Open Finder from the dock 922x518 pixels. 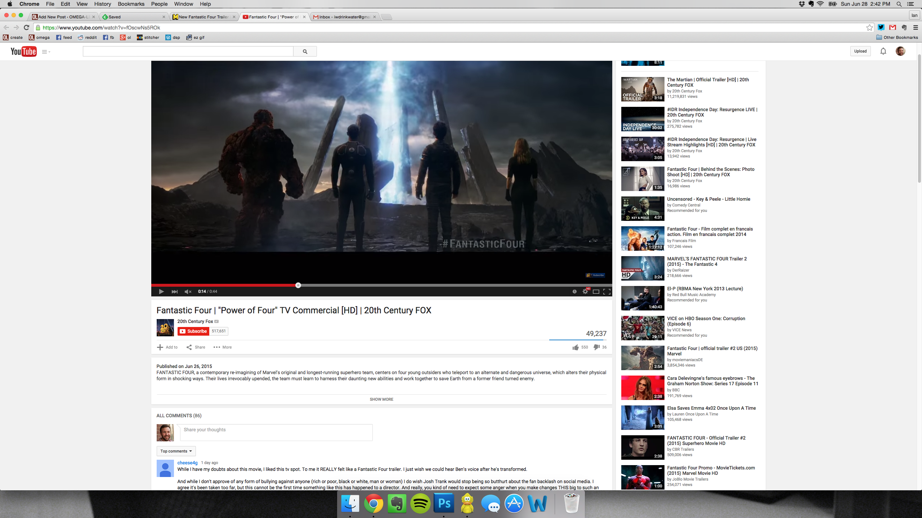(x=350, y=503)
